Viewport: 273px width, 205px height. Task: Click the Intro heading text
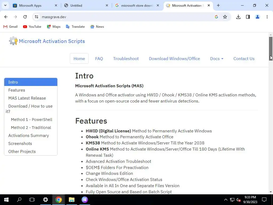pyautogui.click(x=84, y=76)
